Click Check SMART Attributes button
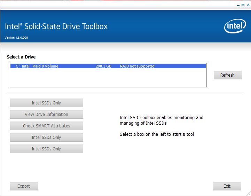The image size is (251, 196). pyautogui.click(x=47, y=126)
